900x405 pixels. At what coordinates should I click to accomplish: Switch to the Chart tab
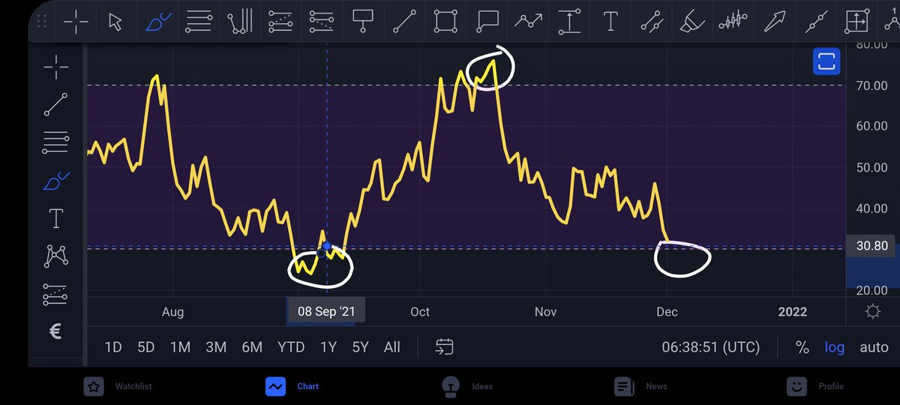coord(292,386)
